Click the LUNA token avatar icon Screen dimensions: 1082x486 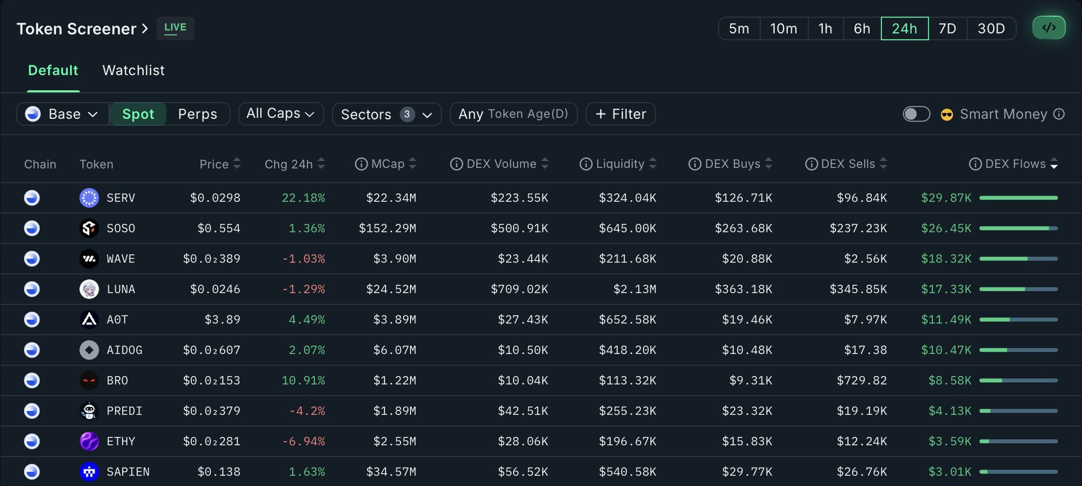pyautogui.click(x=89, y=289)
